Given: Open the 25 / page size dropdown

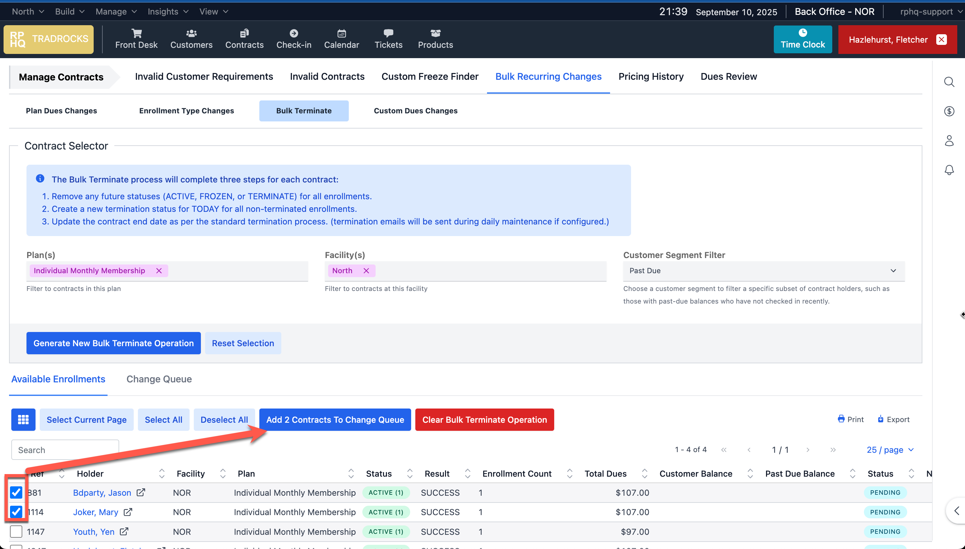Looking at the screenshot, I should pos(890,450).
